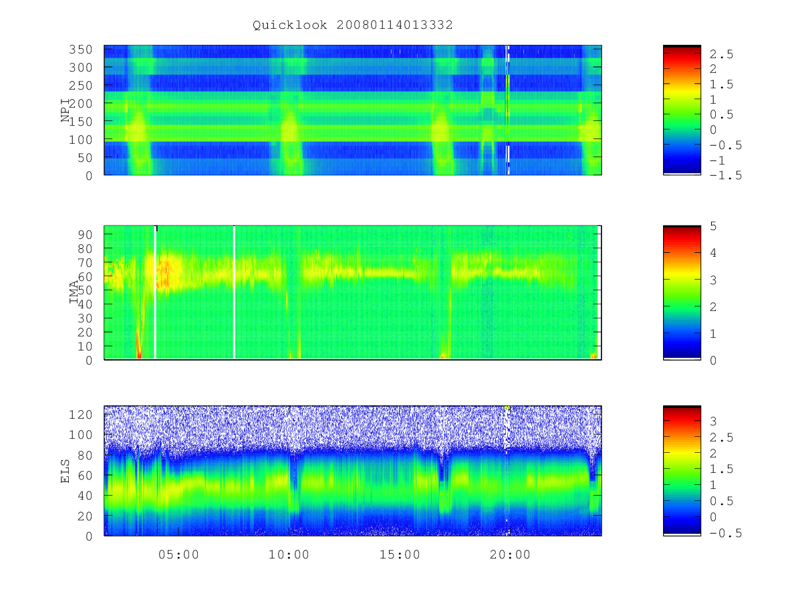The height and width of the screenshot is (602, 802).
Task: Click the NPI color scale bar
Action: click(682, 110)
